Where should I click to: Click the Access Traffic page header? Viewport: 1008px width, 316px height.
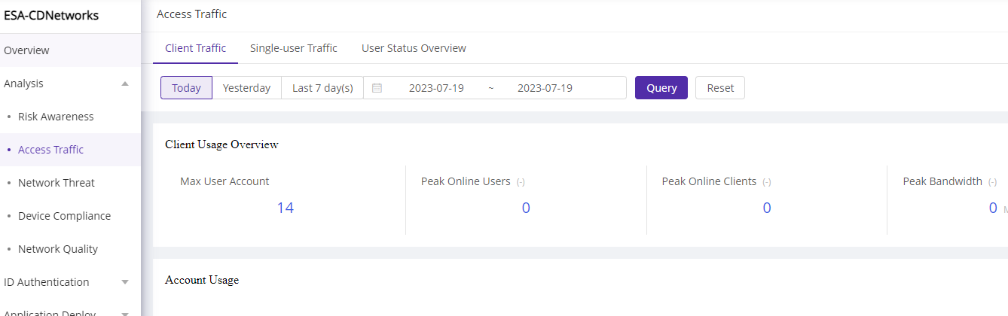(191, 14)
